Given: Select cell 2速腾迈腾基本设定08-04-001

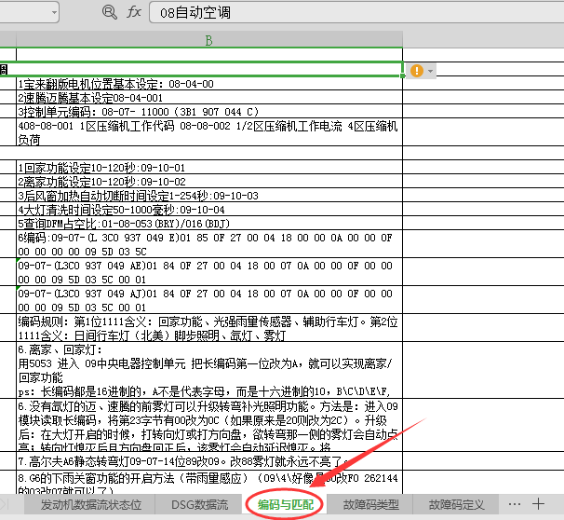Looking at the screenshot, I should pyautogui.click(x=209, y=98).
